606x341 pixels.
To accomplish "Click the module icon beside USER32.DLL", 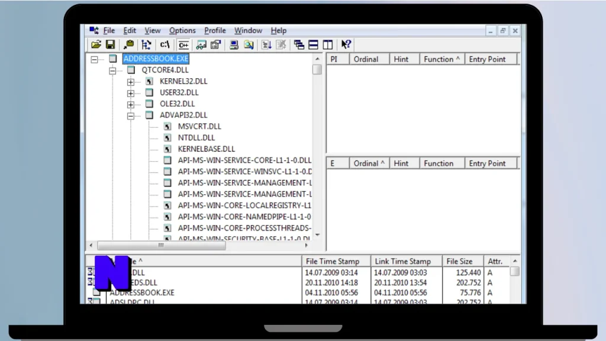I will pos(149,92).
